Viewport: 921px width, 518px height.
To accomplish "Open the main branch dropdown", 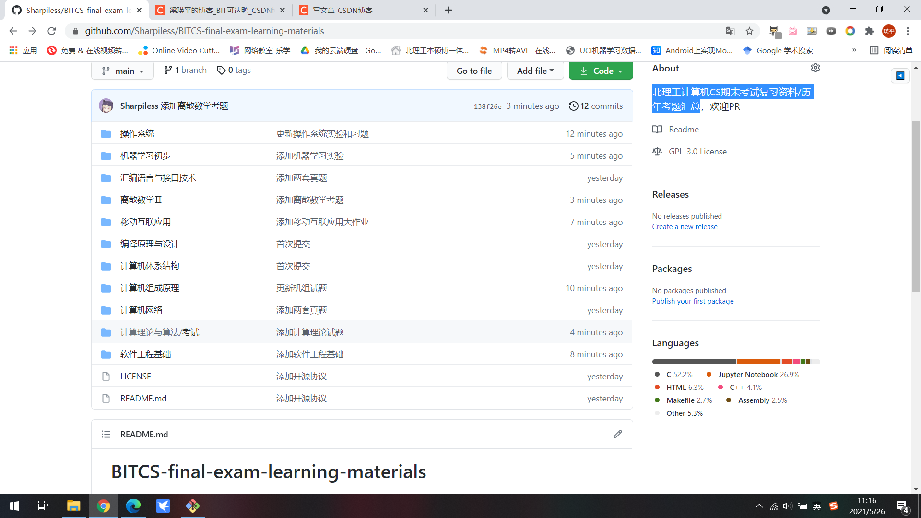I will tap(122, 71).
